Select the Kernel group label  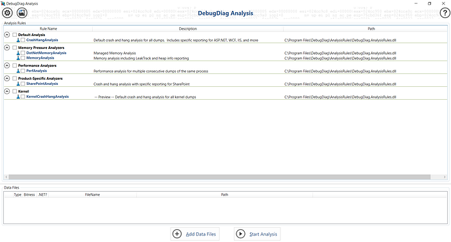23,91
